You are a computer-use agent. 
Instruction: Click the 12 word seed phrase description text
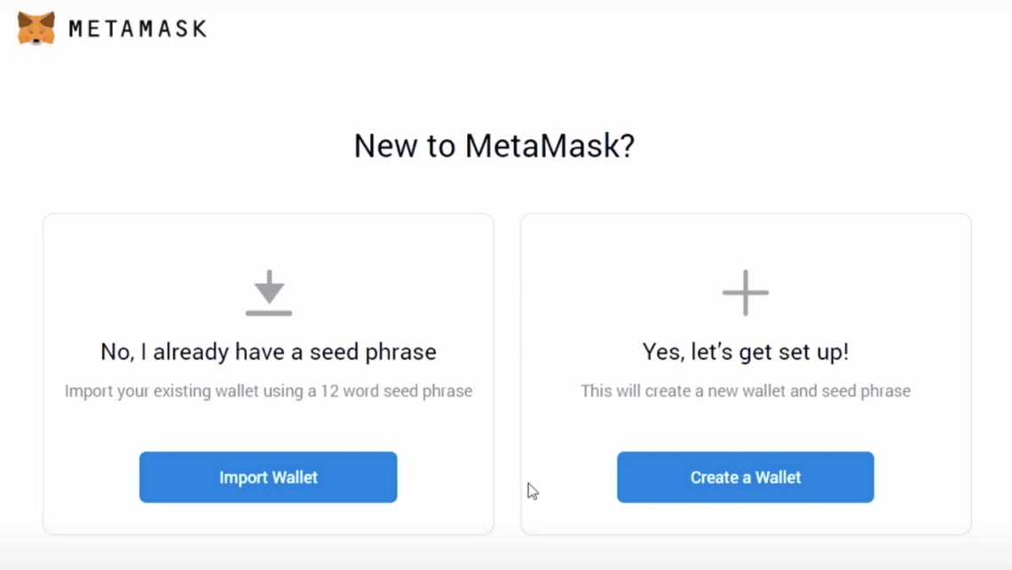268,391
